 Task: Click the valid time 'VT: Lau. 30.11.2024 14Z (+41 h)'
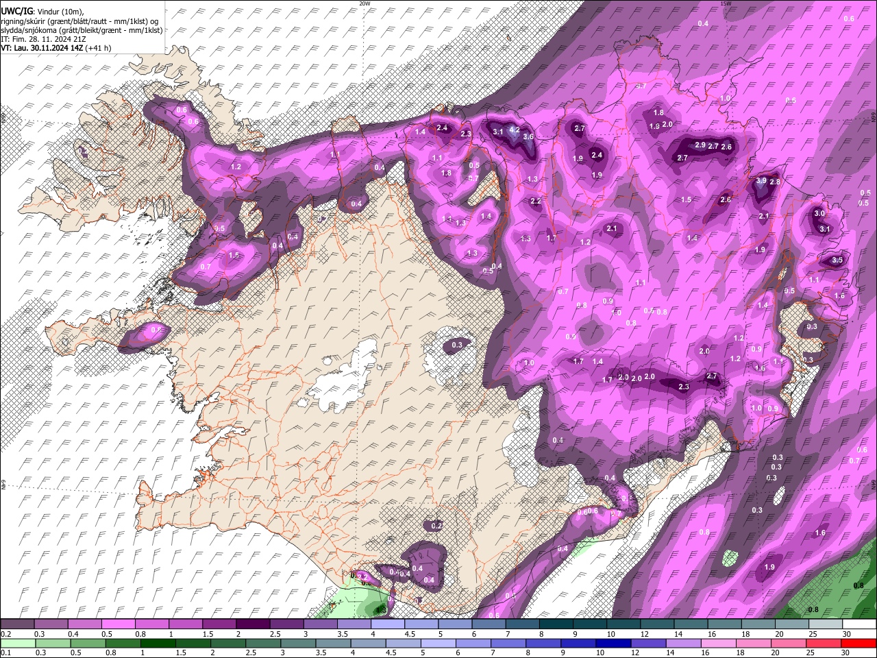(56, 48)
